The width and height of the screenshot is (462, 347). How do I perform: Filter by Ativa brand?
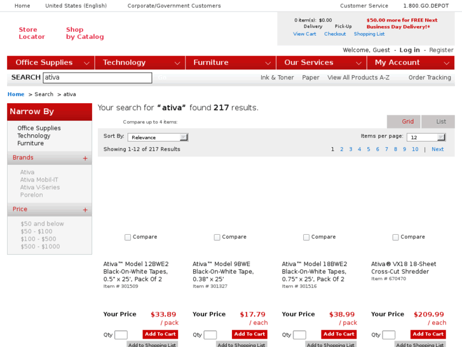click(x=27, y=172)
